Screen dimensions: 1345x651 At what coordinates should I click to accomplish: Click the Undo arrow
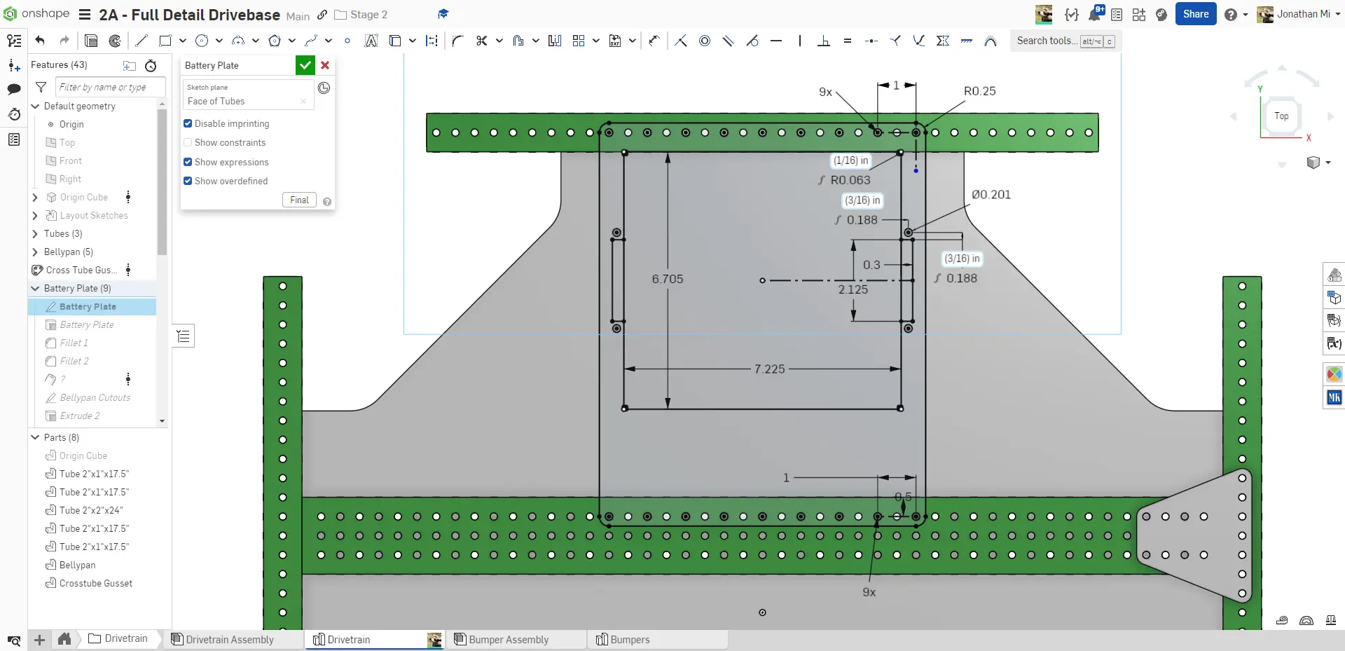pos(40,41)
